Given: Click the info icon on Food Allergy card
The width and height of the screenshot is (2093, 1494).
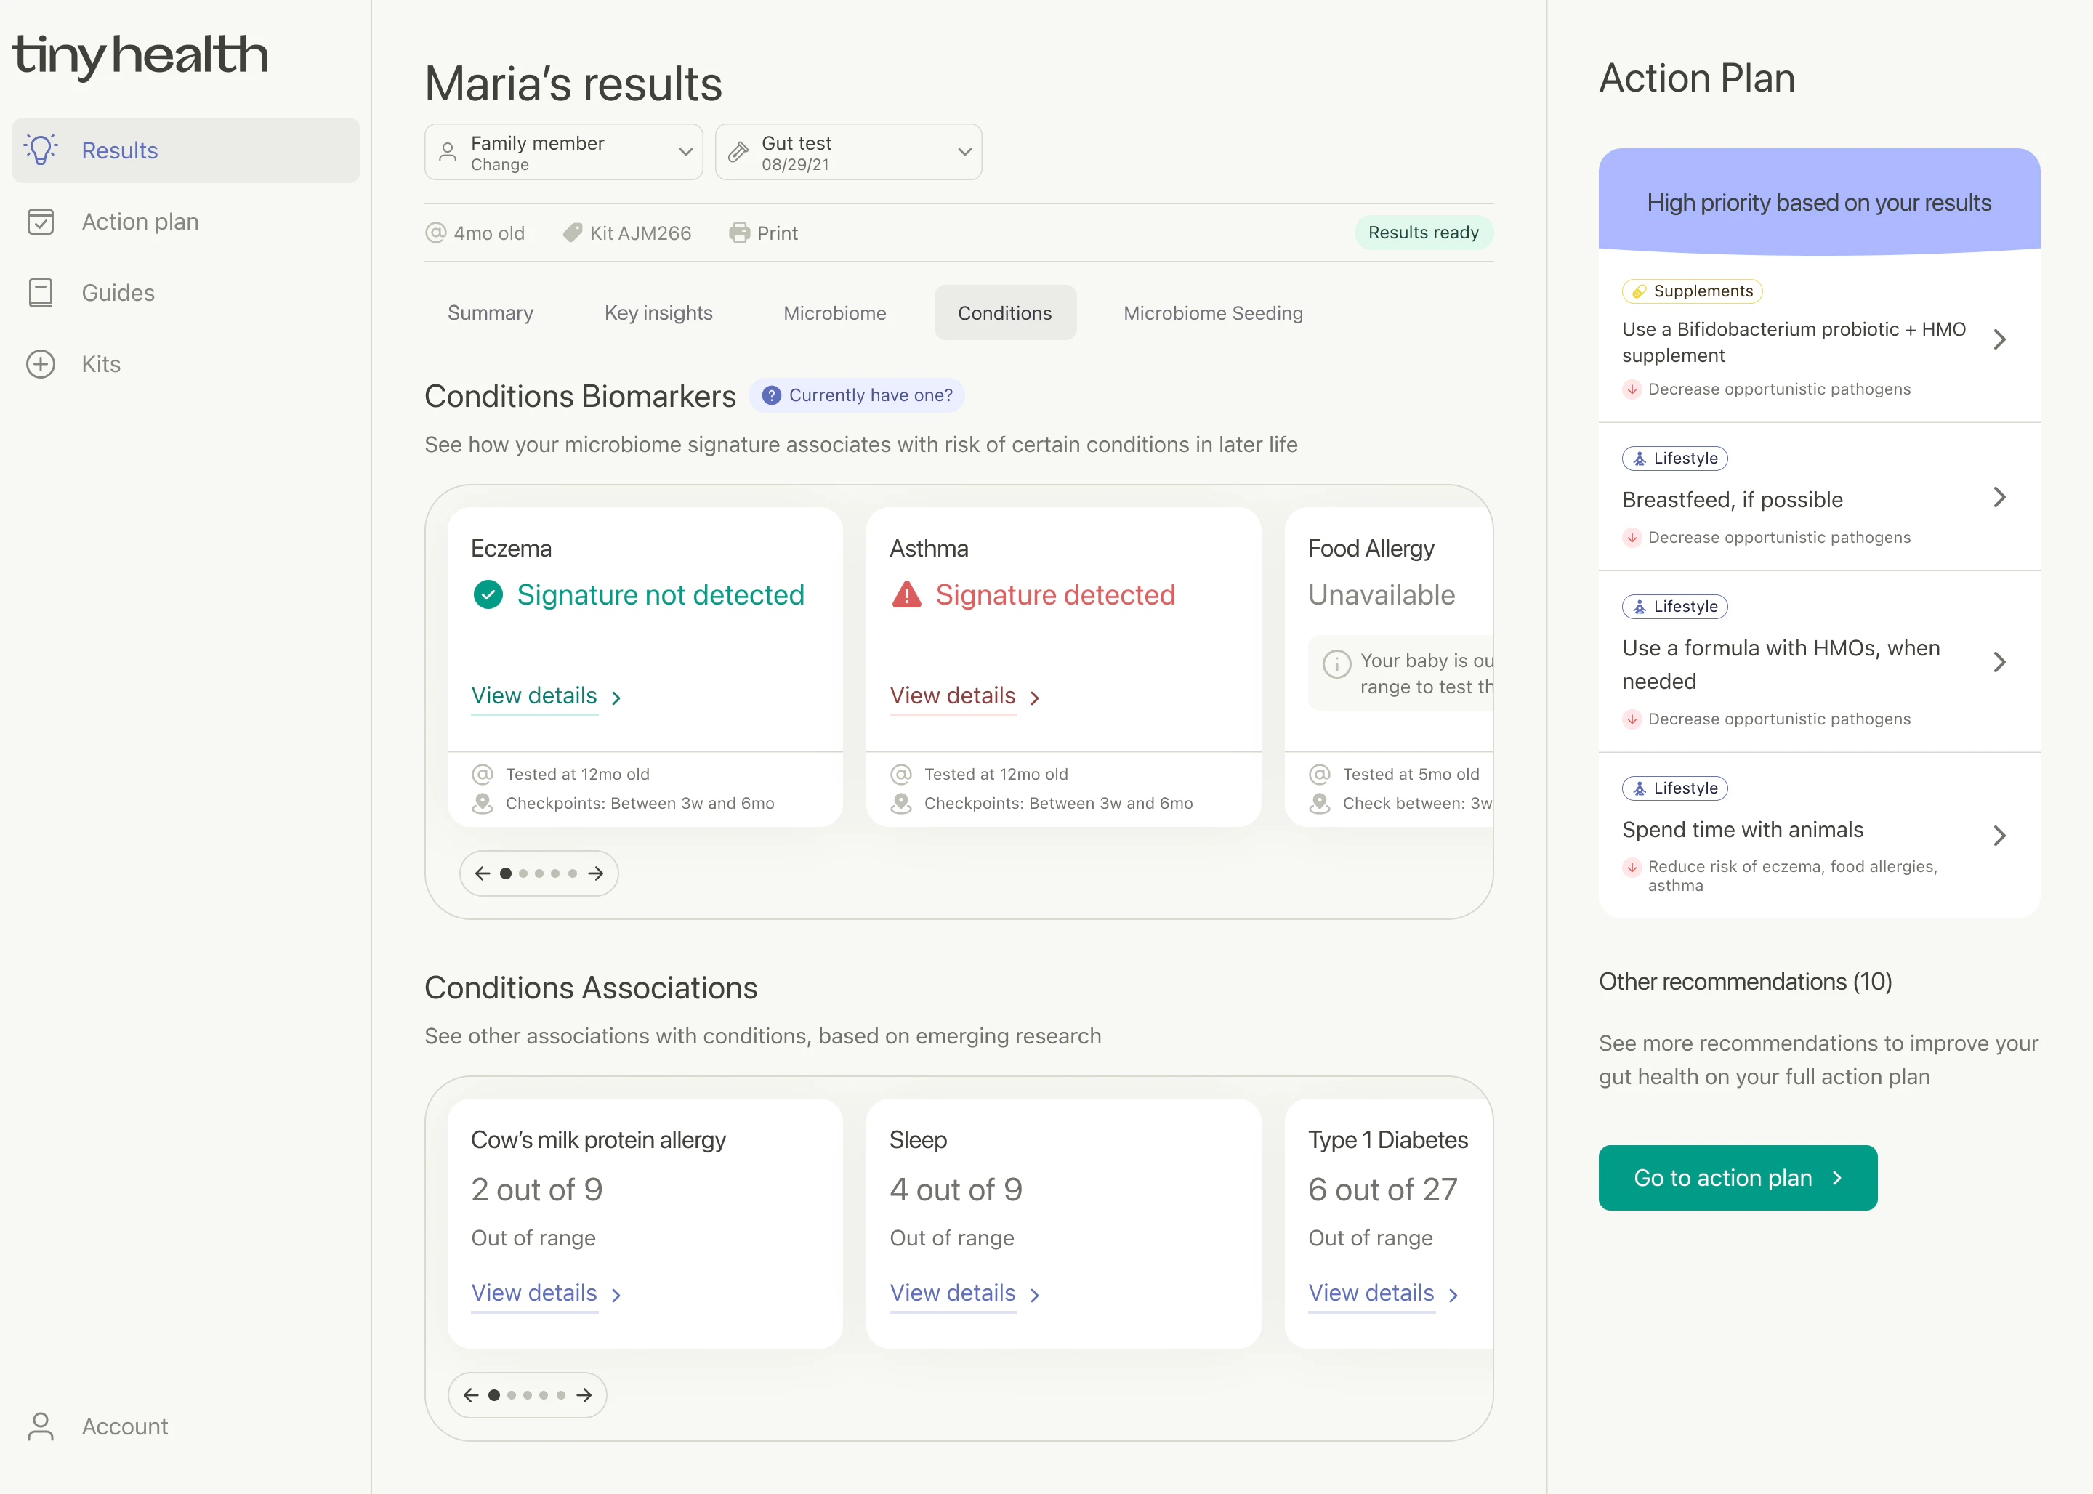Looking at the screenshot, I should (x=1336, y=663).
